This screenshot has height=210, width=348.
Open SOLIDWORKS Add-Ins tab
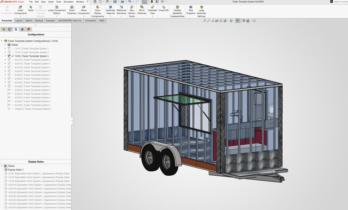[70, 21]
